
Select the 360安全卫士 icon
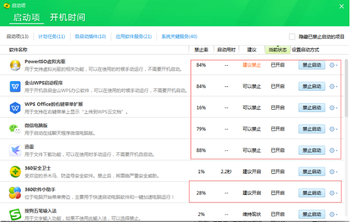pos(15,171)
